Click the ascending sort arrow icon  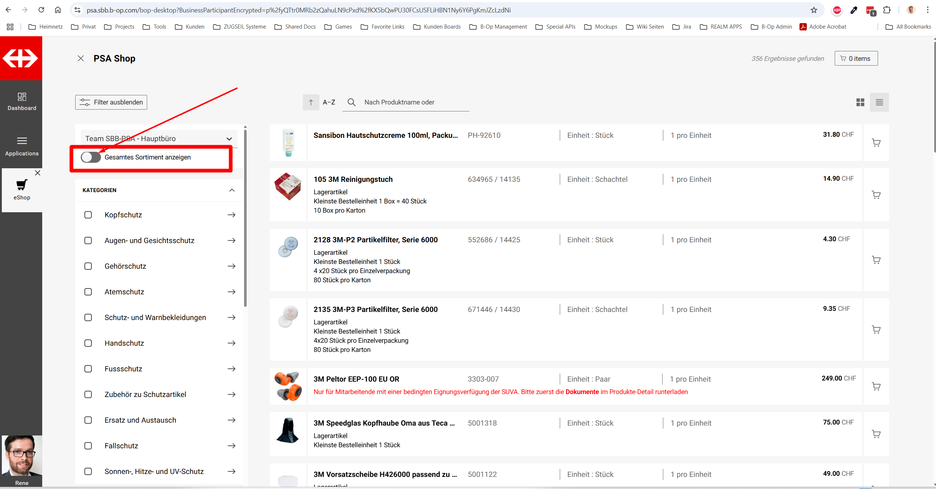coord(311,102)
